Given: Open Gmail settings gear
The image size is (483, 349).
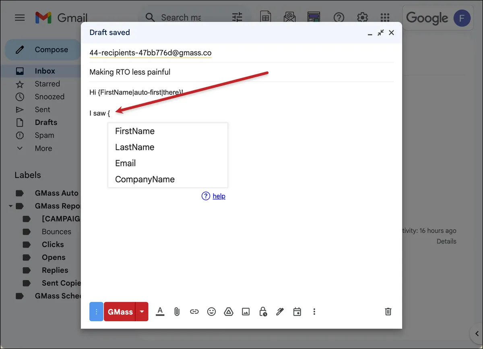Looking at the screenshot, I should (362, 17).
